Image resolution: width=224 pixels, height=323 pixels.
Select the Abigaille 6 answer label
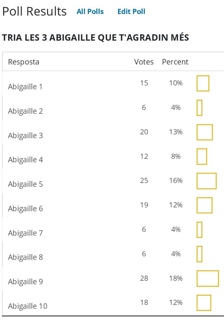[x=25, y=209]
